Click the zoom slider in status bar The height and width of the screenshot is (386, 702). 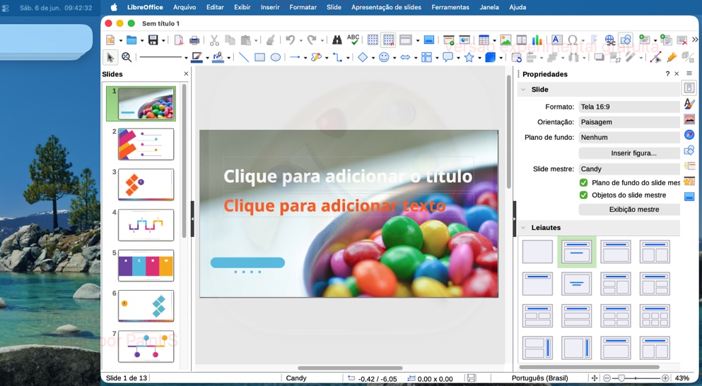(x=636, y=378)
